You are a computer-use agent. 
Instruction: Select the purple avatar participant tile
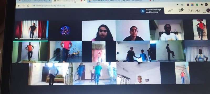click(65, 30)
